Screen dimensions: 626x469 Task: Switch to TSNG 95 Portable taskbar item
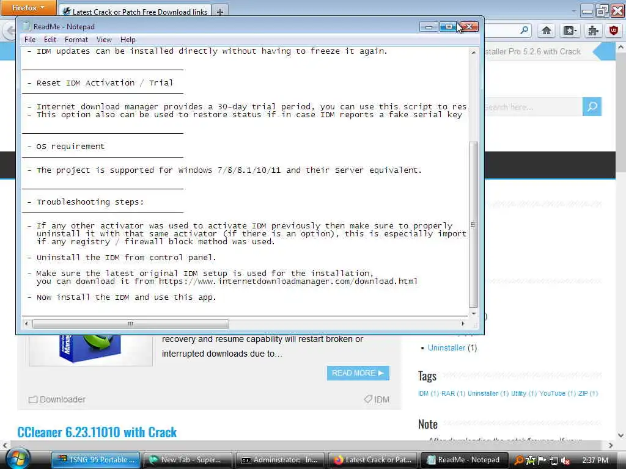96,460
